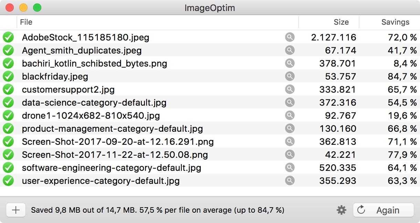This screenshot has height=223, width=420.
Task: Click the magnifier icon for customersupport2.jpg
Action: tap(290, 89)
